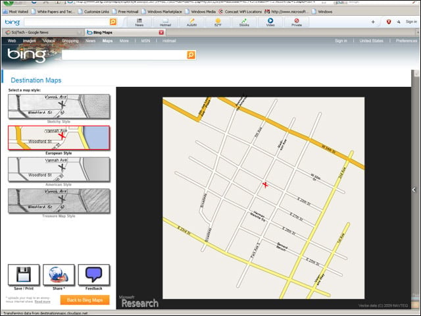Focus the Bing toolbar search box

[x=66, y=22]
